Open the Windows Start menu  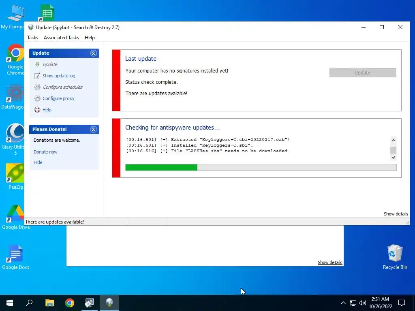[10, 303]
